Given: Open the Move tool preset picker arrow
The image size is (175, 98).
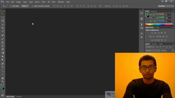Looking at the screenshot, I should pyautogui.click(x=7, y=6).
